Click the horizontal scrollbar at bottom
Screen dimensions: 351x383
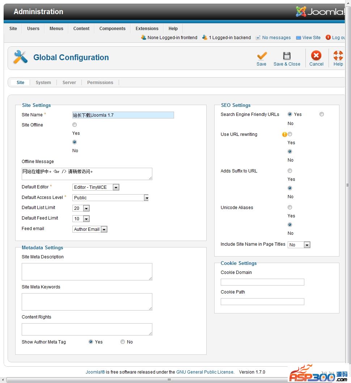[x=169, y=380]
